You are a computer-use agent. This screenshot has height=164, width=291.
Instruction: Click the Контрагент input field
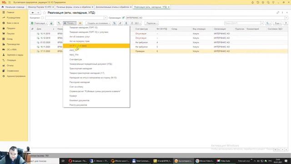[75, 18]
